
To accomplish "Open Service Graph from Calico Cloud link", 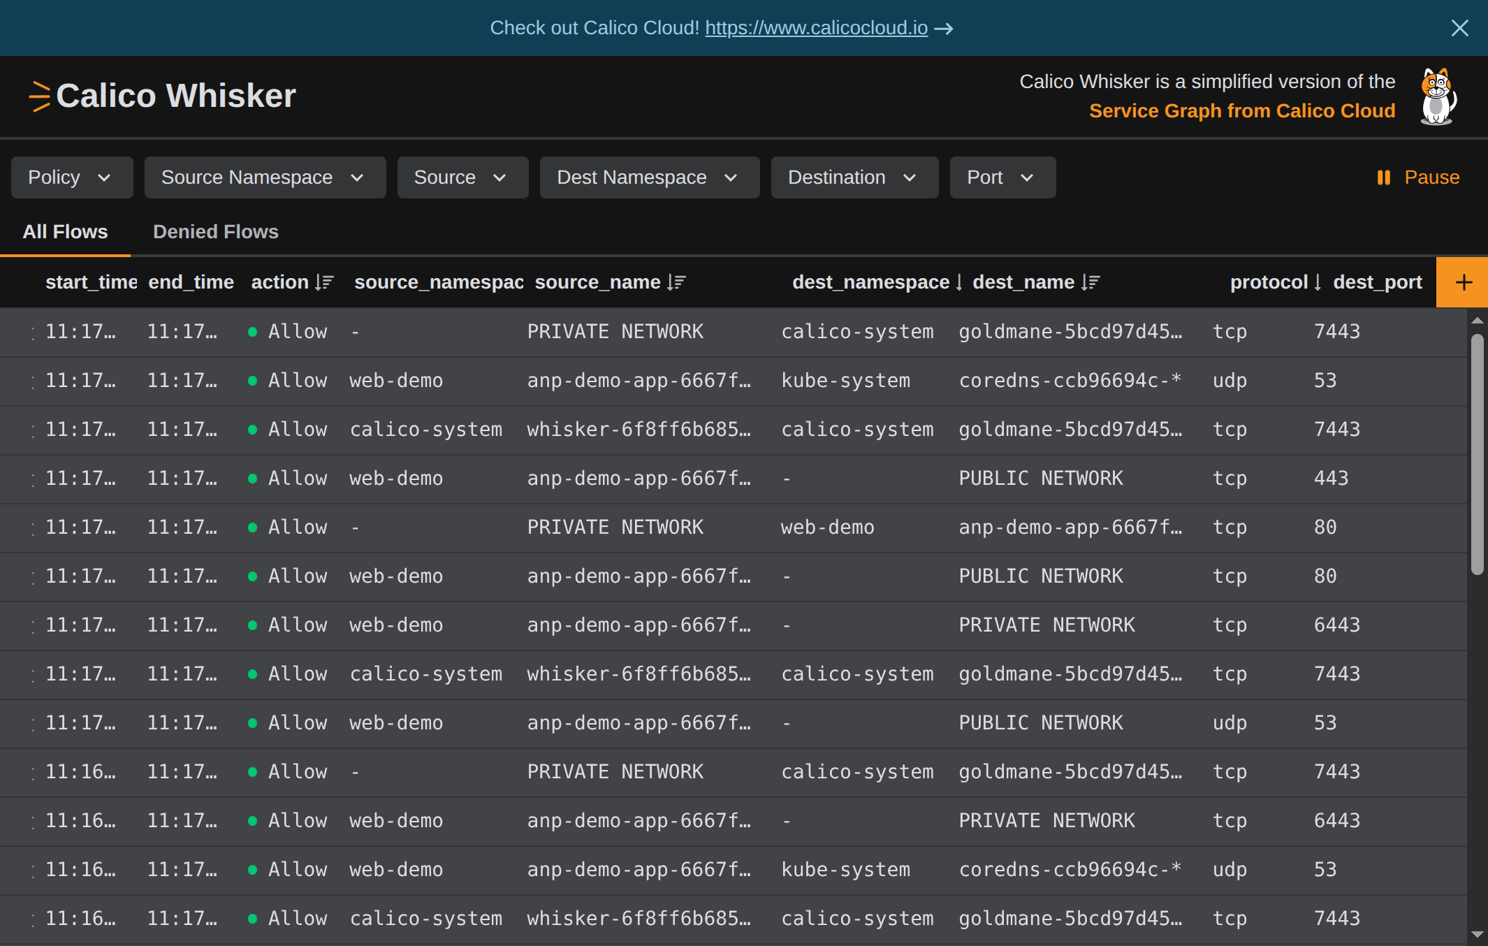I will point(1242,111).
